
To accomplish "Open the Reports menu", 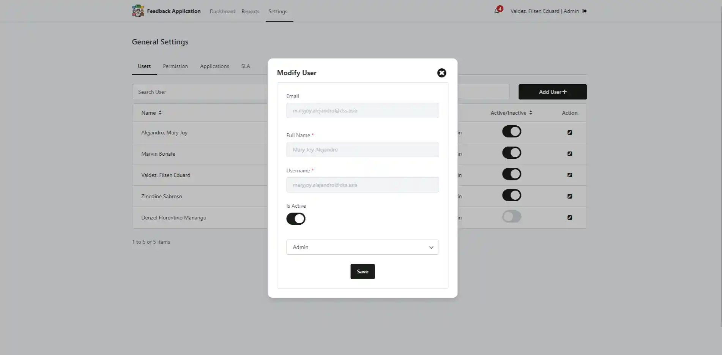I will click(x=250, y=11).
